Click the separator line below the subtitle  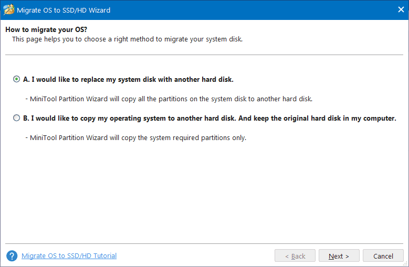click(x=204, y=55)
